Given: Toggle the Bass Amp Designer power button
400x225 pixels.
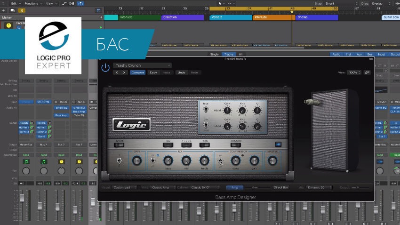Looking at the screenshot, I should pyautogui.click(x=105, y=67).
